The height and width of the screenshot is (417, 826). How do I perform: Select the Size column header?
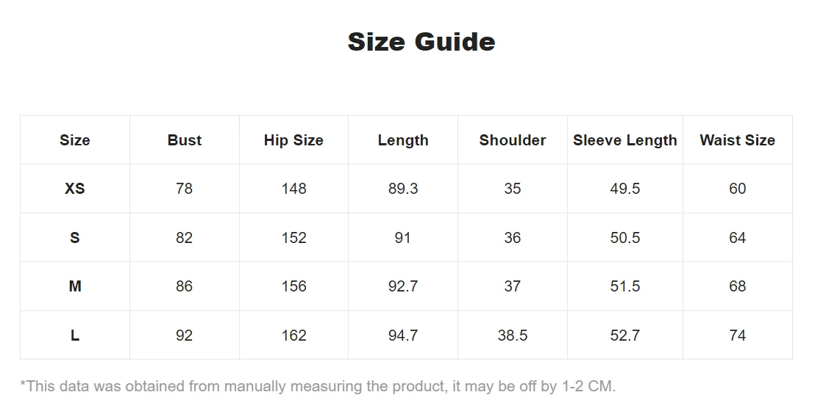pos(75,140)
